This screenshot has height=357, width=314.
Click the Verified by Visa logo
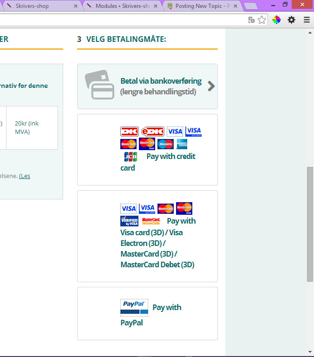coord(129,221)
